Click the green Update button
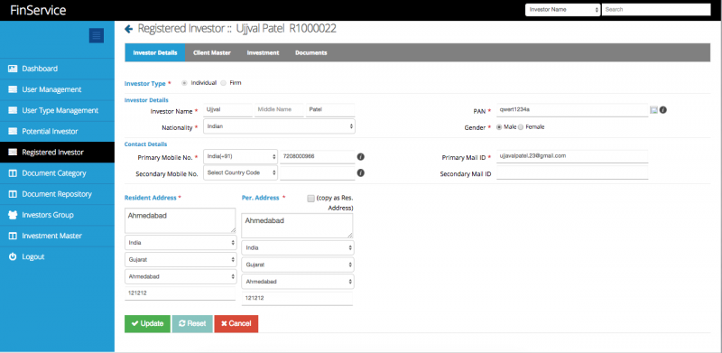Image resolution: width=722 pixels, height=353 pixels. tap(147, 323)
